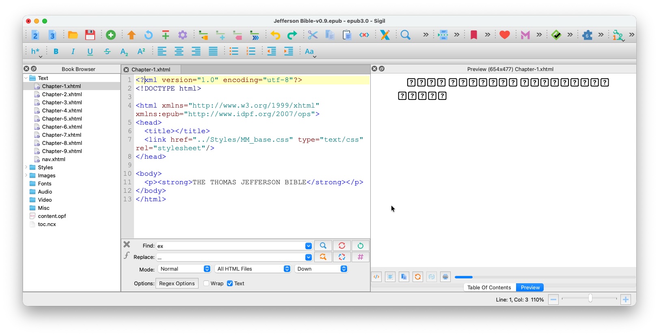Viewport: 659px width, 336px height.
Task: Close the Find and Replace panel
Action: tap(127, 244)
